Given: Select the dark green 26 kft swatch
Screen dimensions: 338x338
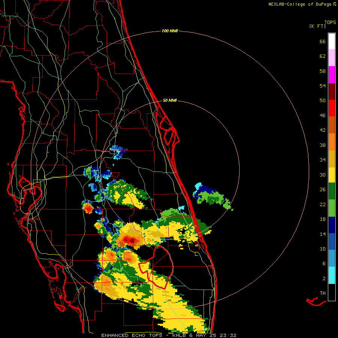Looking at the screenshot, I should coord(332,191).
